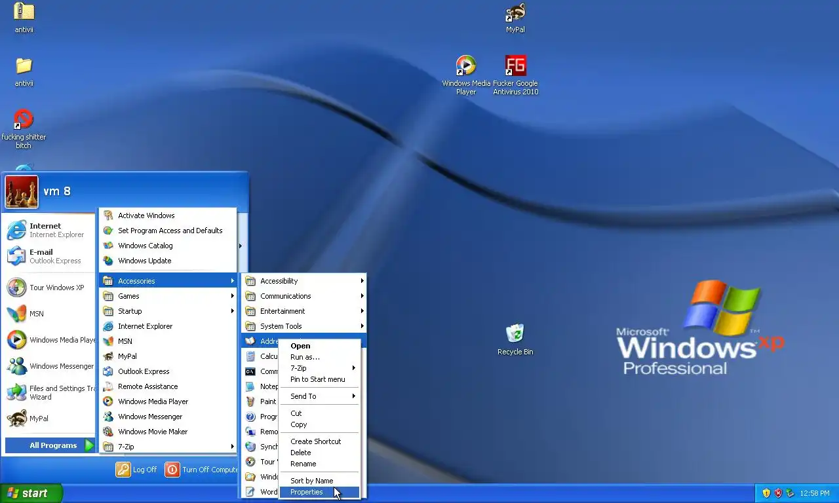Open the Recycle Bin desktop icon
The image size is (839, 503).
(515, 340)
